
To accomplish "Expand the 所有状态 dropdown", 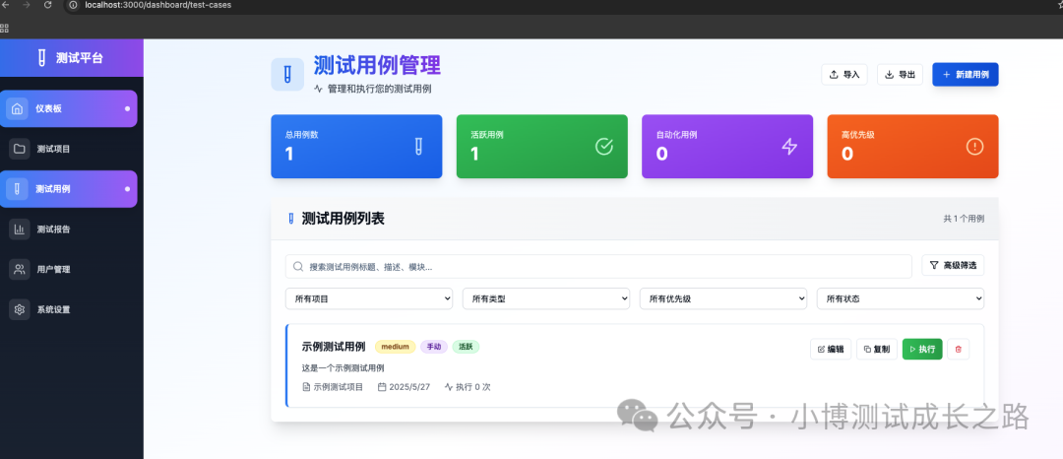I will click(x=901, y=298).
